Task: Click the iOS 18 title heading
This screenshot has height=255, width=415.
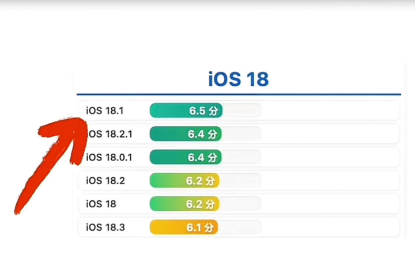Action: pos(238,79)
